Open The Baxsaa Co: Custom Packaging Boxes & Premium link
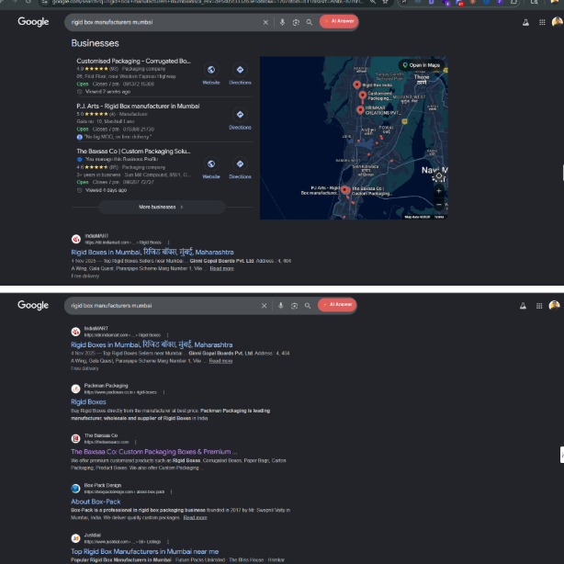This screenshot has height=564, width=564. click(154, 452)
